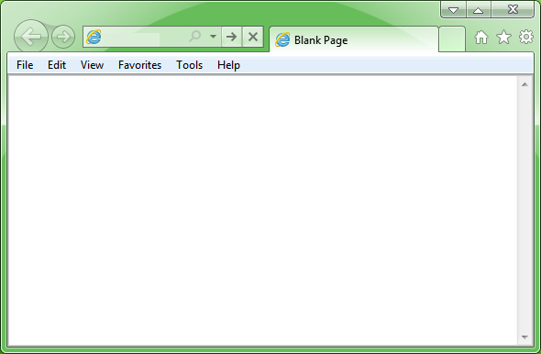Expand the address bar autocomplete dropdown arrow
This screenshot has height=354, width=541.
[x=214, y=37]
